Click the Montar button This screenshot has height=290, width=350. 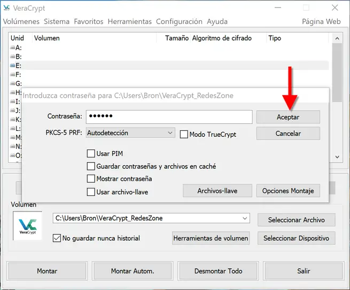coord(47,271)
